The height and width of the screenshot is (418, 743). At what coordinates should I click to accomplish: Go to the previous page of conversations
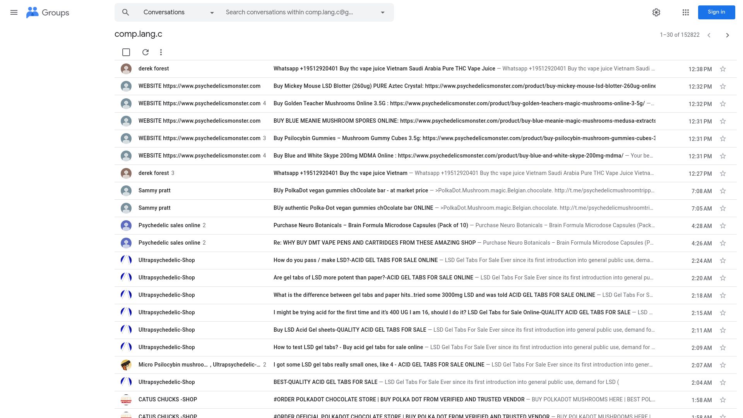(x=709, y=35)
